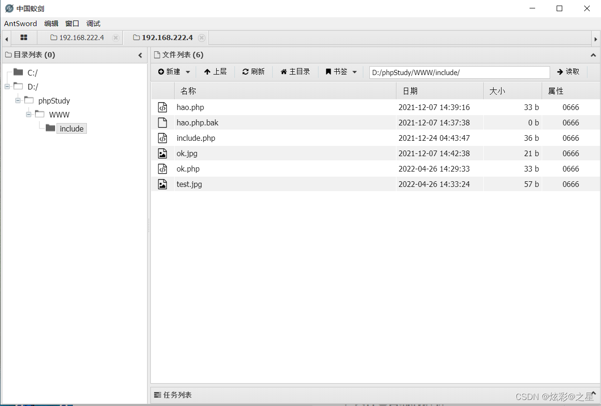601x406 pixels.
Task: Open the AntSword menu
Action: (x=21, y=23)
